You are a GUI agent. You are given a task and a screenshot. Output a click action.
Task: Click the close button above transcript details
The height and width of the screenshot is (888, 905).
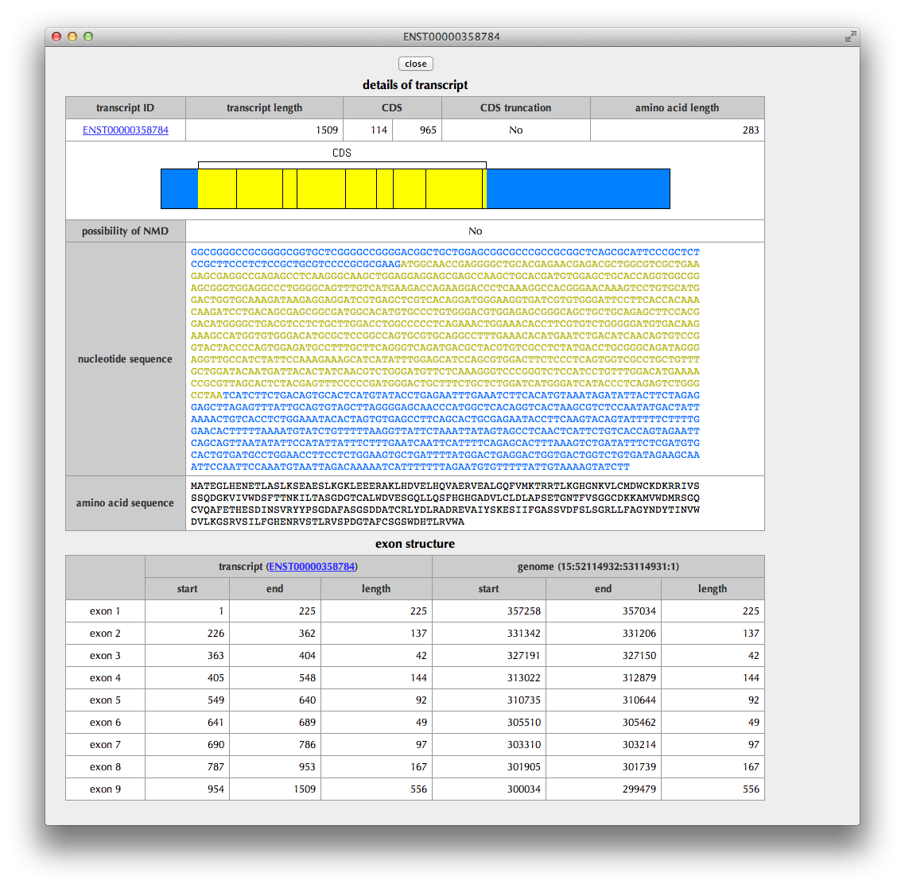click(415, 64)
